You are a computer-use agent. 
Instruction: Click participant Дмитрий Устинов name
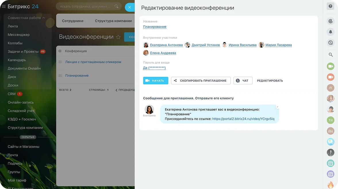pos(206,45)
